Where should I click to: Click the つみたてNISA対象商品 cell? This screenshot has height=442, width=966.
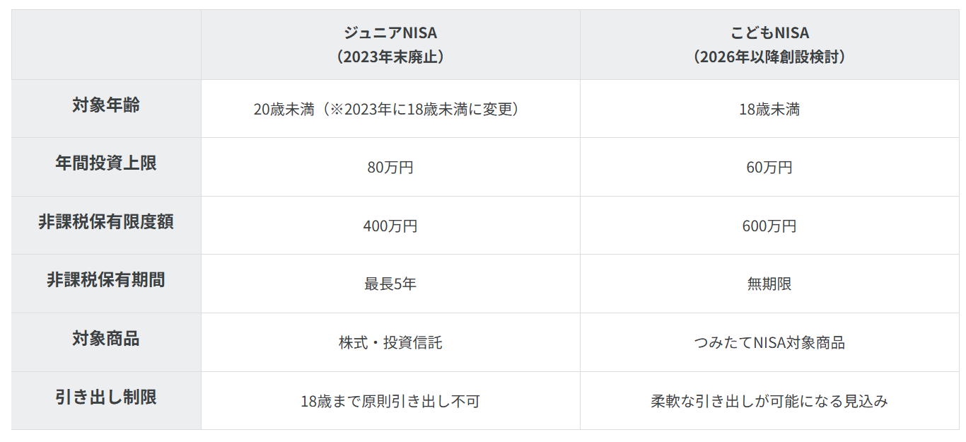[x=769, y=343]
